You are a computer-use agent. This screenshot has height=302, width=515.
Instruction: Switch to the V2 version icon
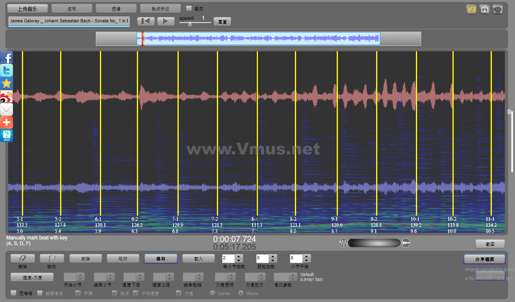(x=471, y=9)
